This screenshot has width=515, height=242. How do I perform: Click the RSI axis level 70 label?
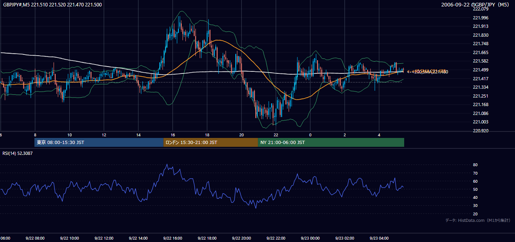pyautogui.click(x=476, y=173)
